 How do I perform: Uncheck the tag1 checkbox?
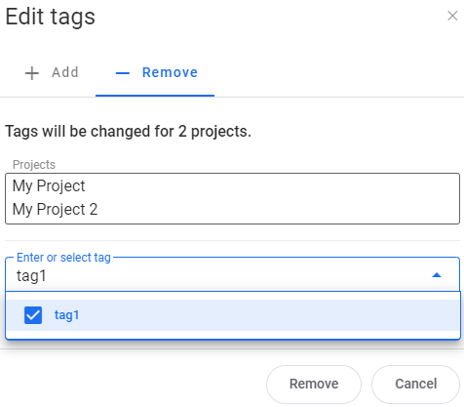click(33, 315)
